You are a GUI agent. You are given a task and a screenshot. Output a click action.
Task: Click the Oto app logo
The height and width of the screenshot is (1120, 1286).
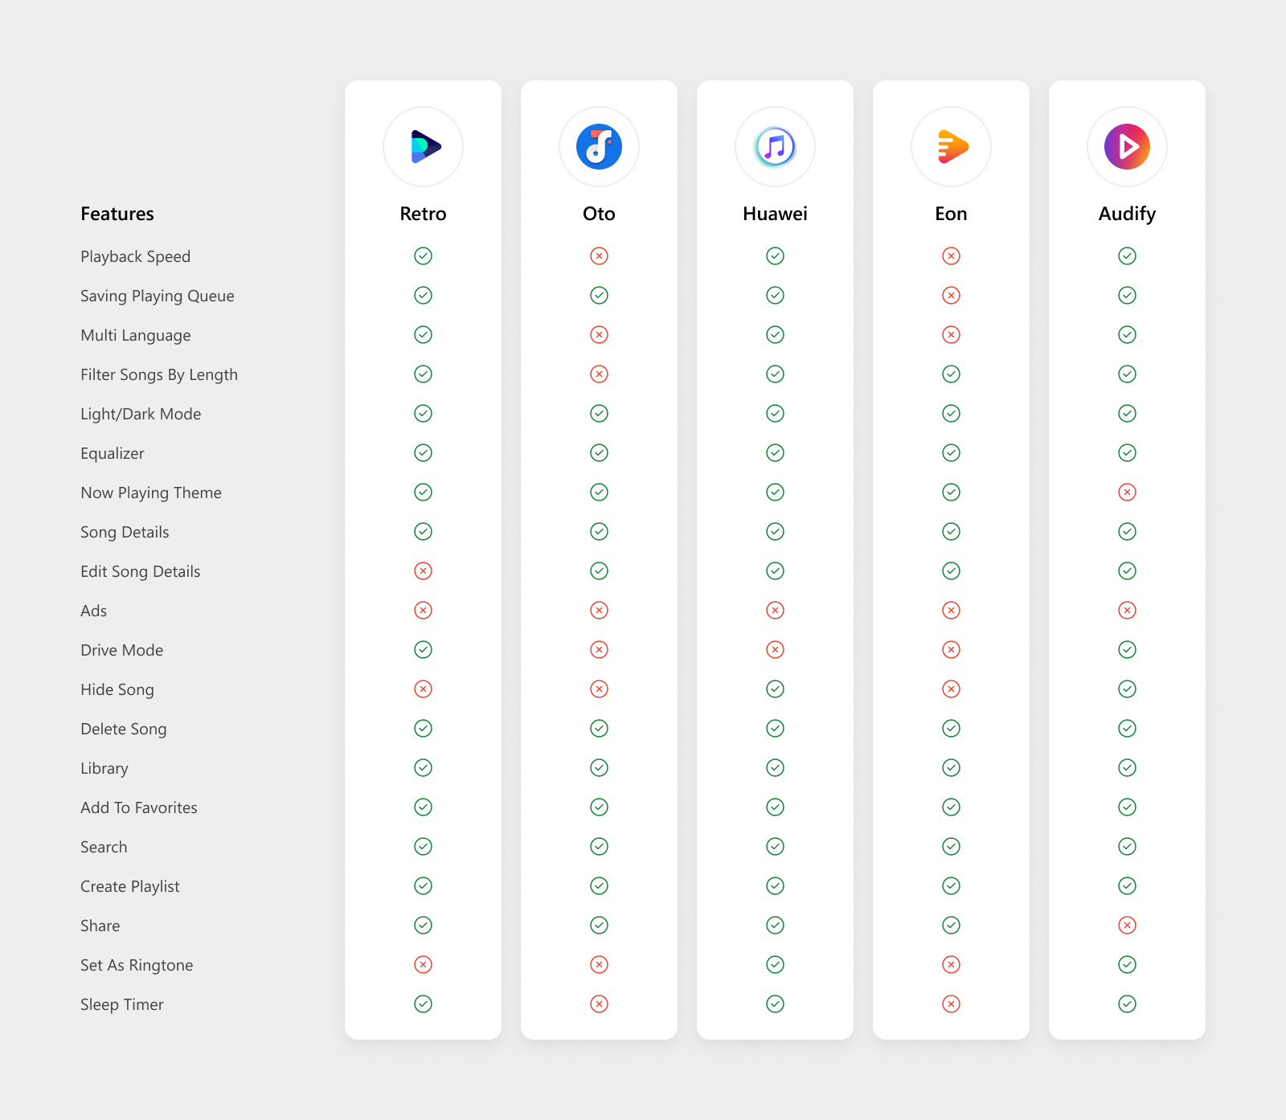click(x=599, y=147)
